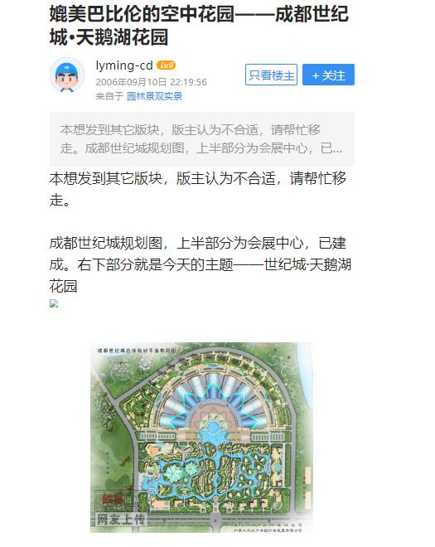Screen dimensions: 435x547
Task: Click the map title caption text
Action: coord(137,350)
